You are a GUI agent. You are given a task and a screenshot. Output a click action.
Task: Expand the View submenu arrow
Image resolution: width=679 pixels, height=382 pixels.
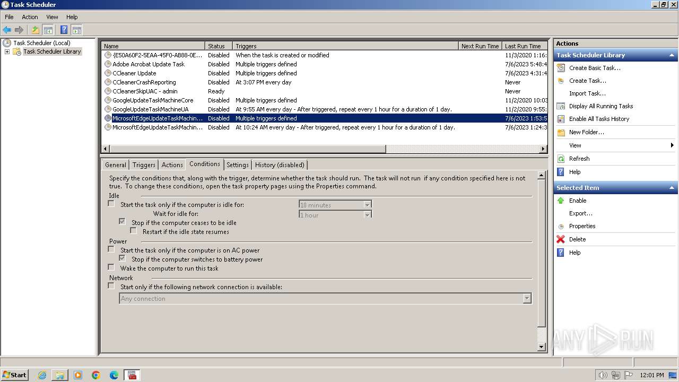tap(672, 145)
